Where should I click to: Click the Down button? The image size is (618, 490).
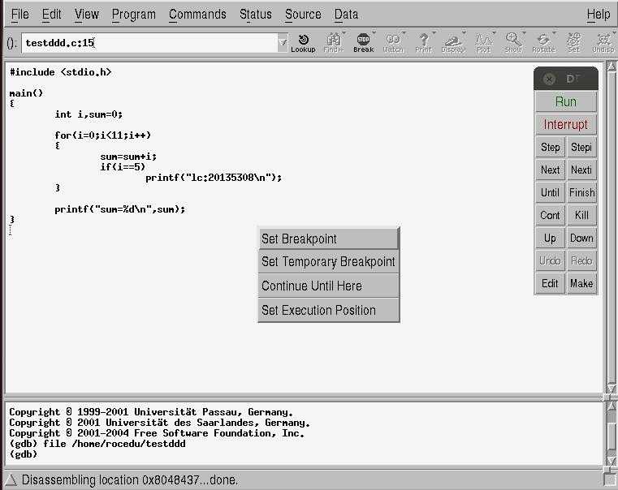click(581, 239)
